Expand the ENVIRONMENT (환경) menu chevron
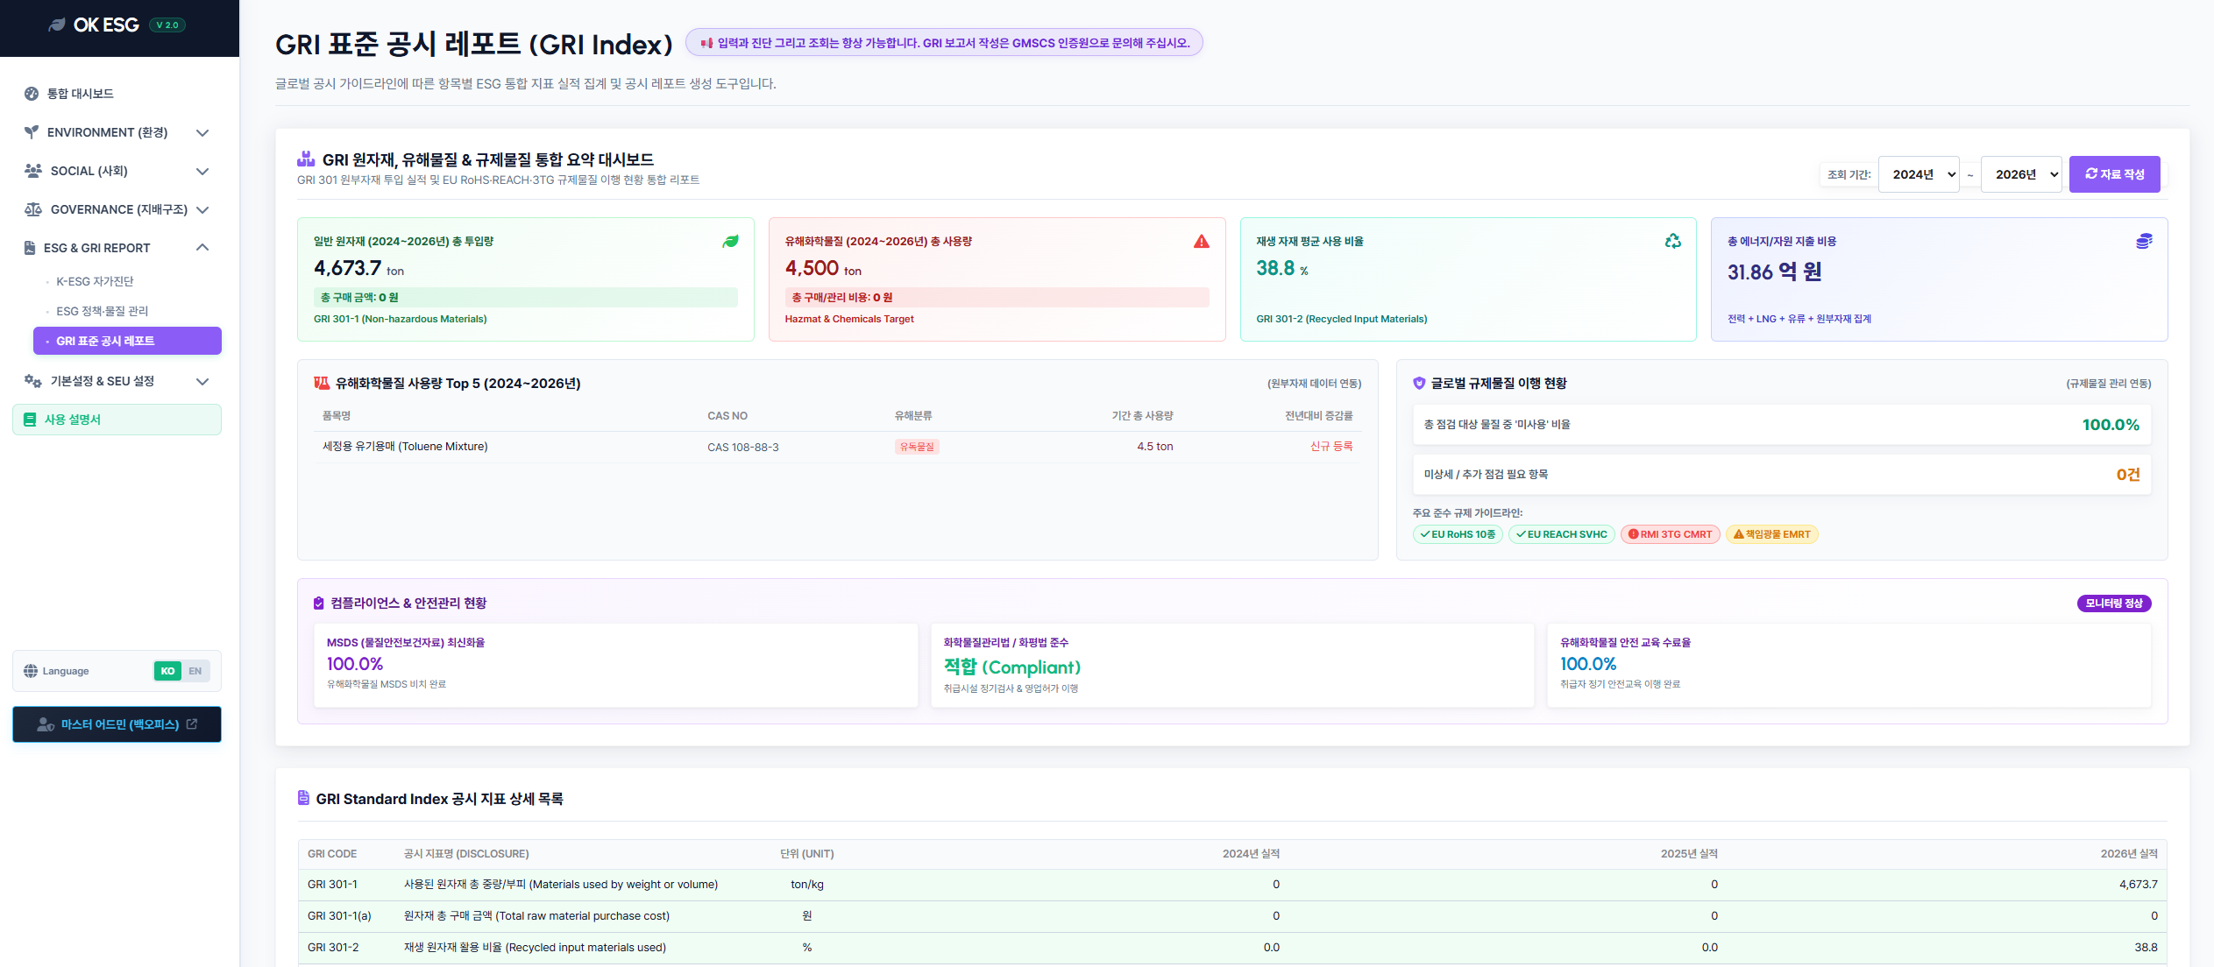This screenshot has width=2214, height=967. click(x=202, y=133)
